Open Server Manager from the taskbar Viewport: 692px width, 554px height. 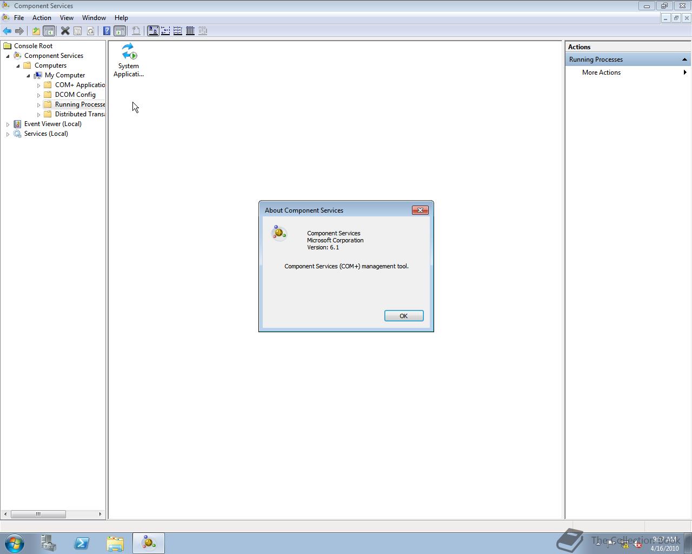point(48,543)
